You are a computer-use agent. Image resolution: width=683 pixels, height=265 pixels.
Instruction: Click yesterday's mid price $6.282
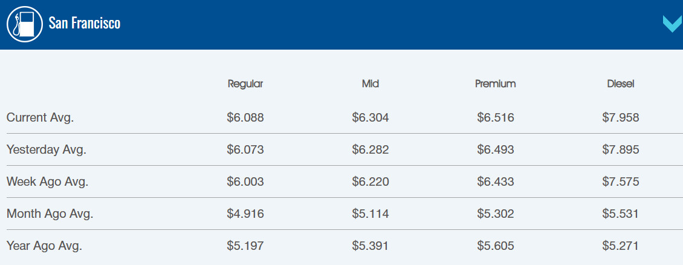(371, 149)
